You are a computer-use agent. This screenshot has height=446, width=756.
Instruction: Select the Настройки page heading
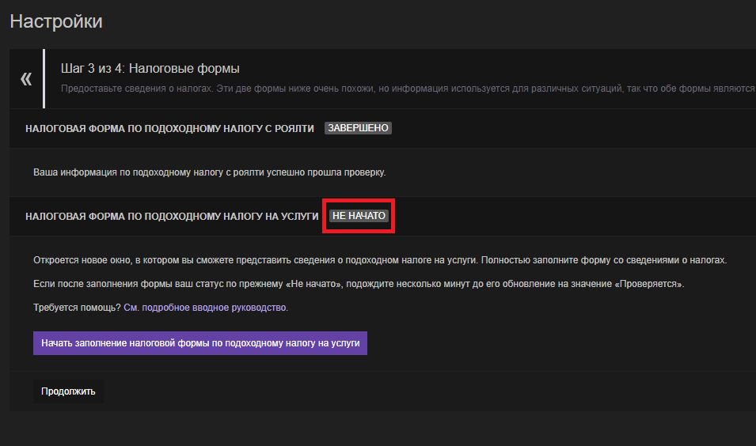(x=56, y=21)
